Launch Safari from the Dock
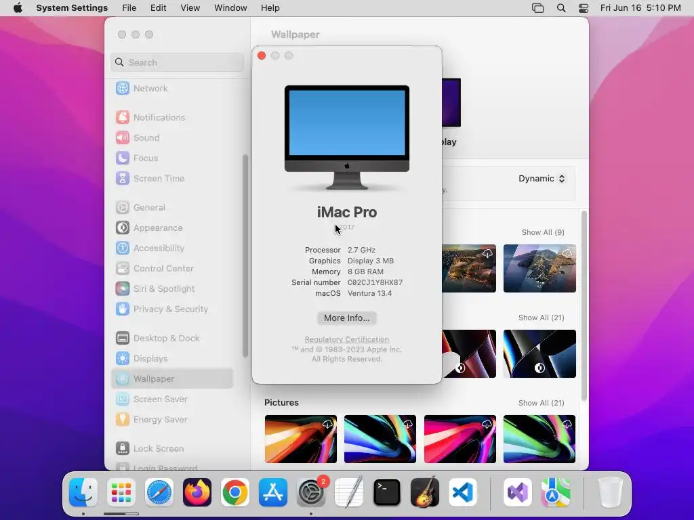This screenshot has height=520, width=694. [x=159, y=492]
